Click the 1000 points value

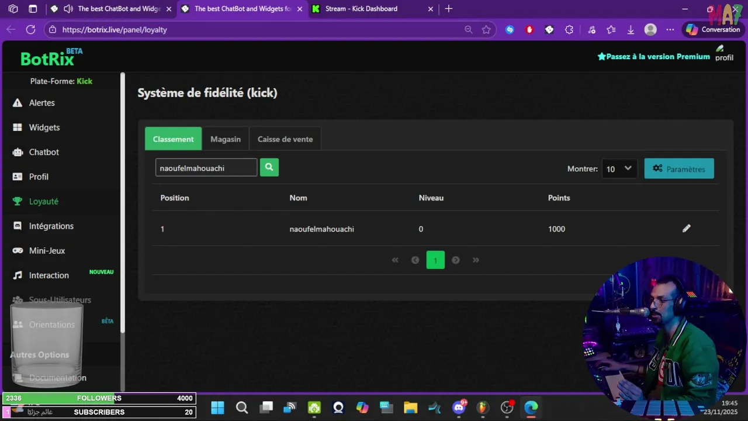[556, 229]
